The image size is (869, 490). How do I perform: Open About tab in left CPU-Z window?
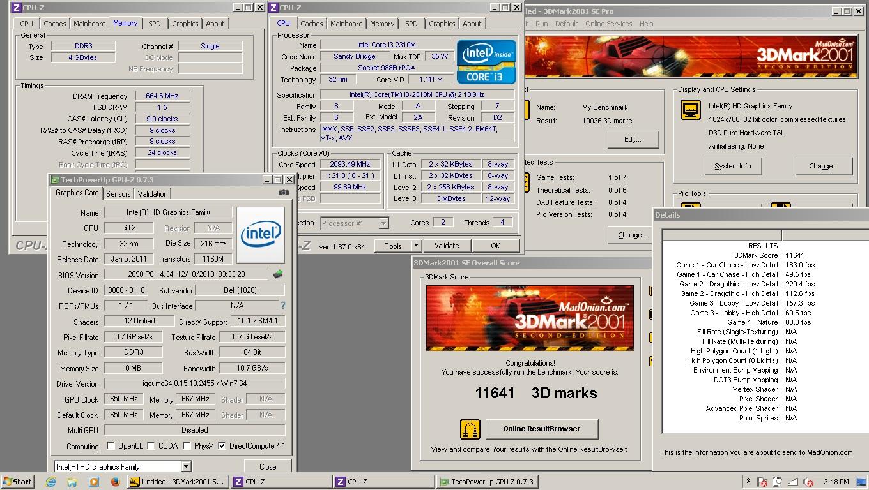215,24
